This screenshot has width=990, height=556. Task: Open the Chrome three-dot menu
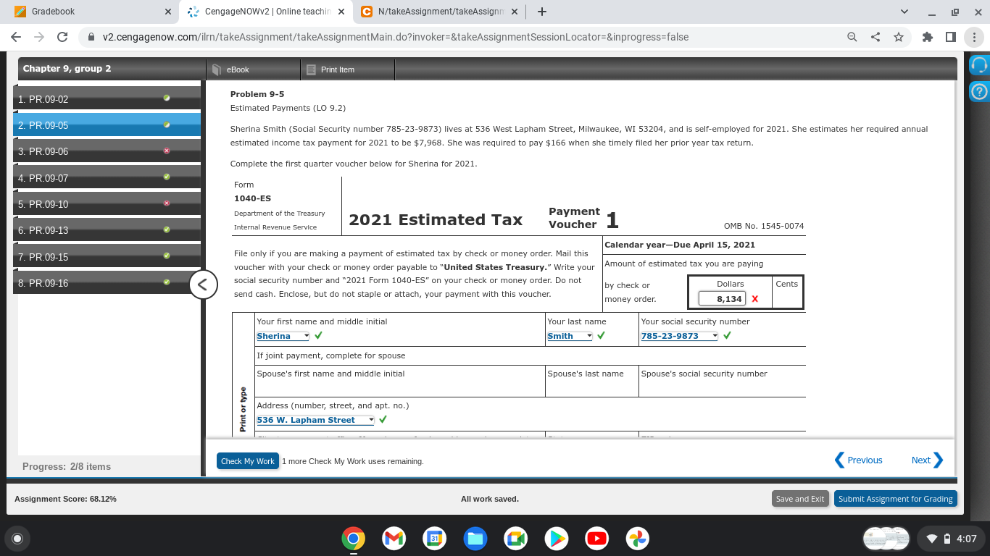(973, 37)
